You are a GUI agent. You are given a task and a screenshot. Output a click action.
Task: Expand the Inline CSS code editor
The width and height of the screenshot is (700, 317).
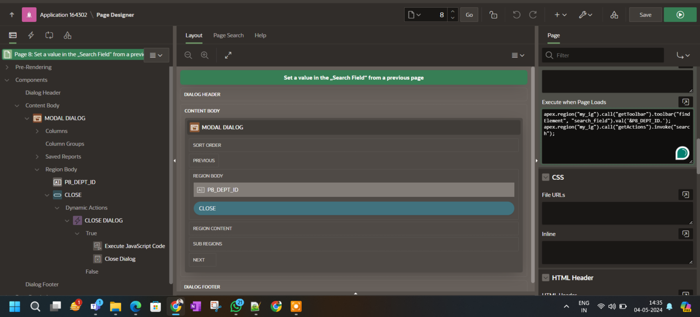click(685, 234)
